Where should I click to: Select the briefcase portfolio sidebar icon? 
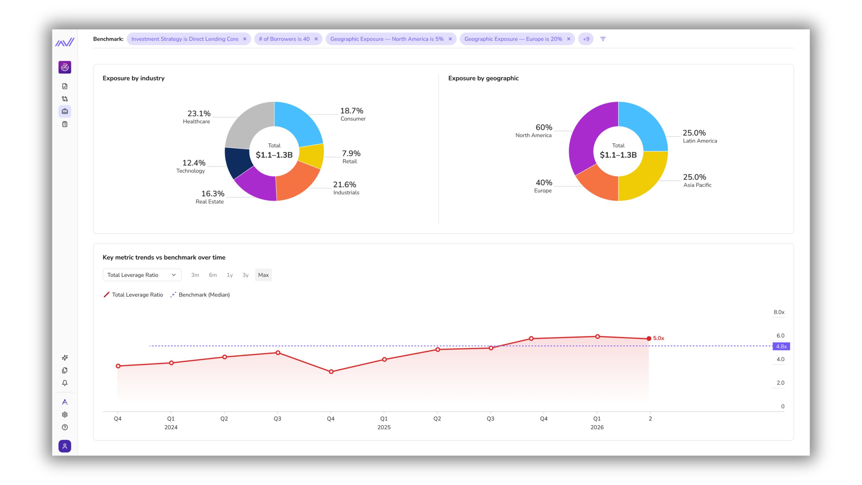click(65, 111)
